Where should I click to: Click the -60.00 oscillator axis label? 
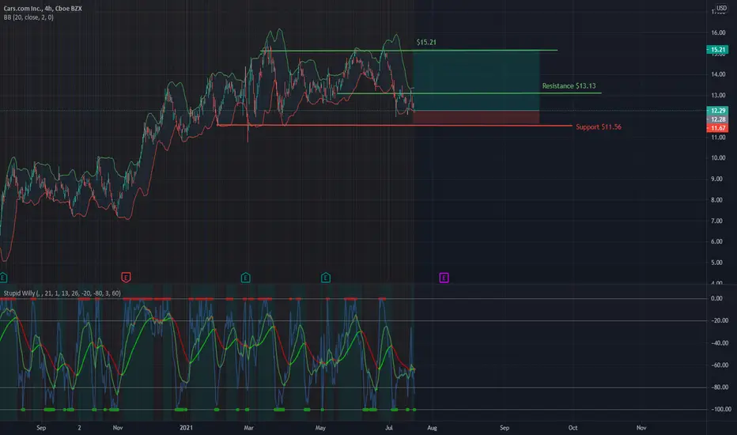coord(719,365)
